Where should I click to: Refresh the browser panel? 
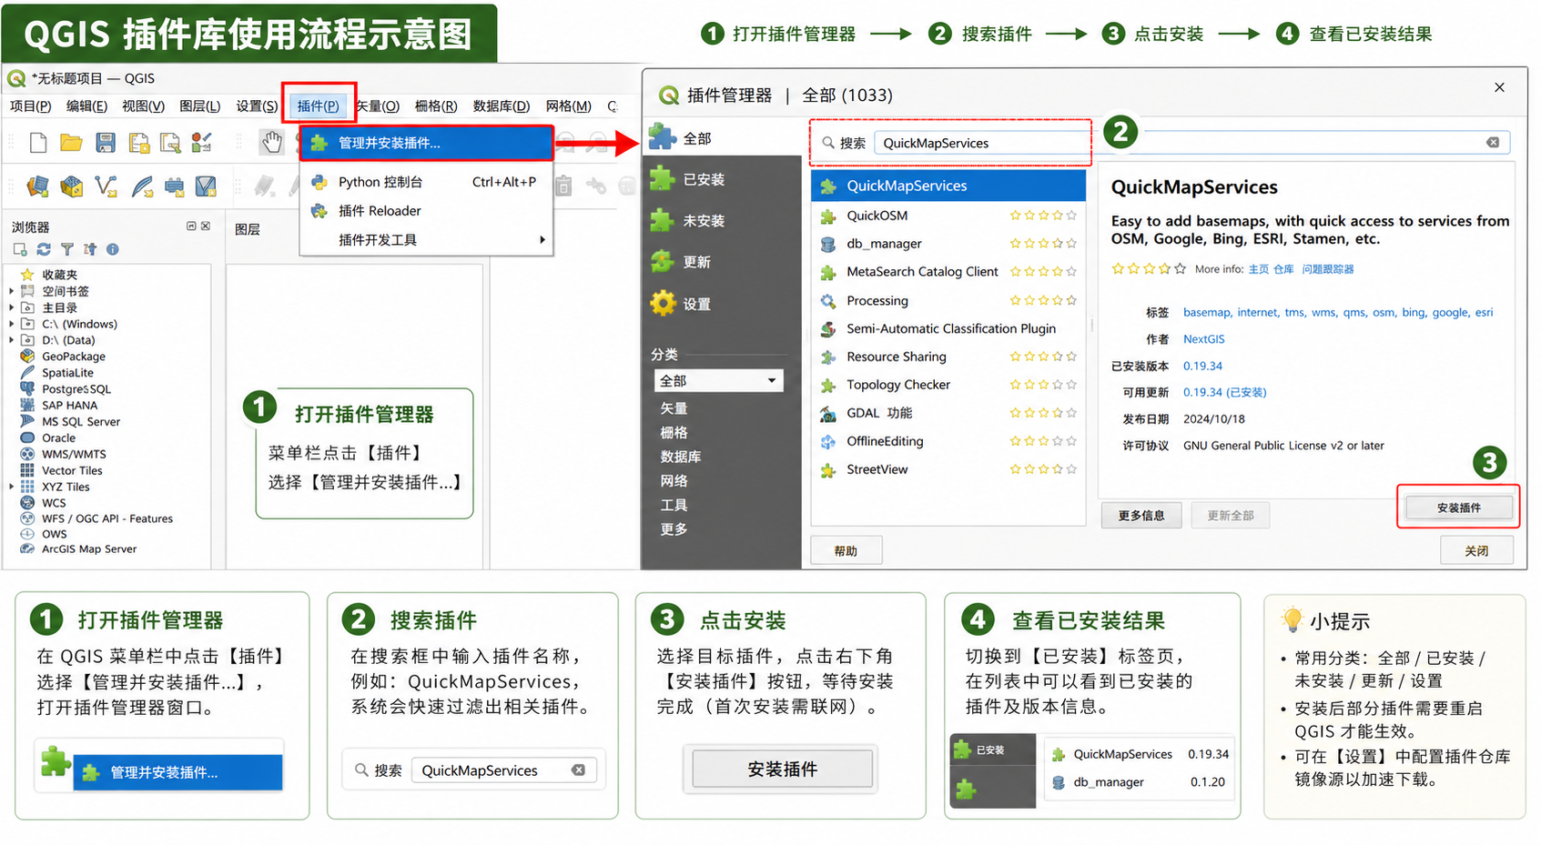[44, 249]
